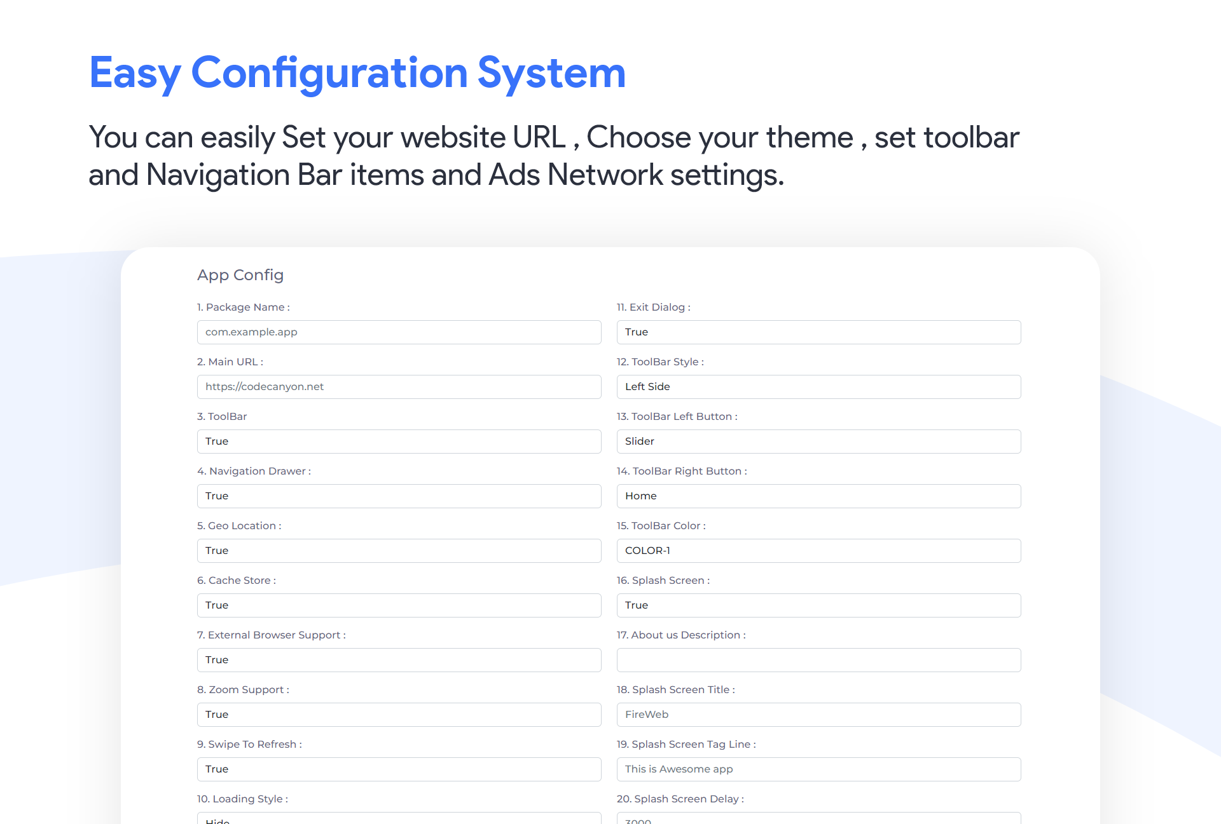Open the Exit Dialog dropdown
The image size is (1221, 824).
point(818,332)
